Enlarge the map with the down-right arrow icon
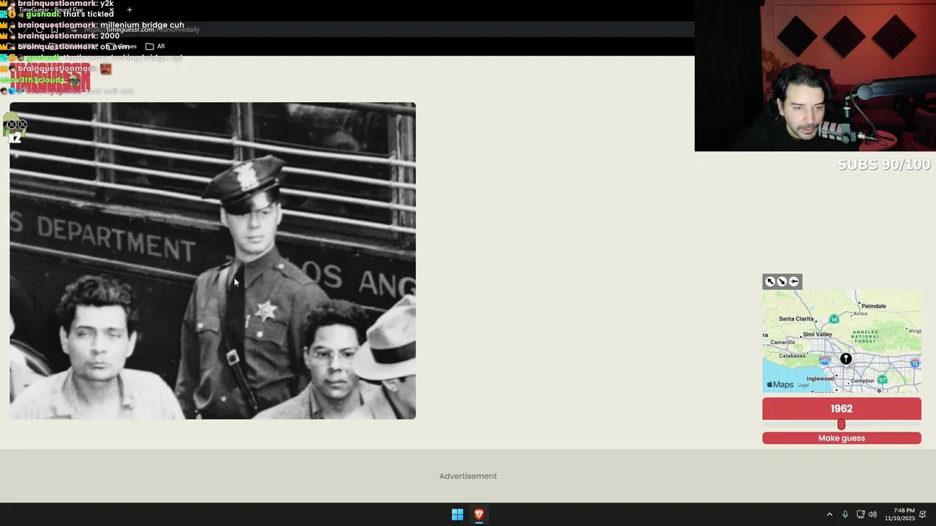 click(782, 281)
